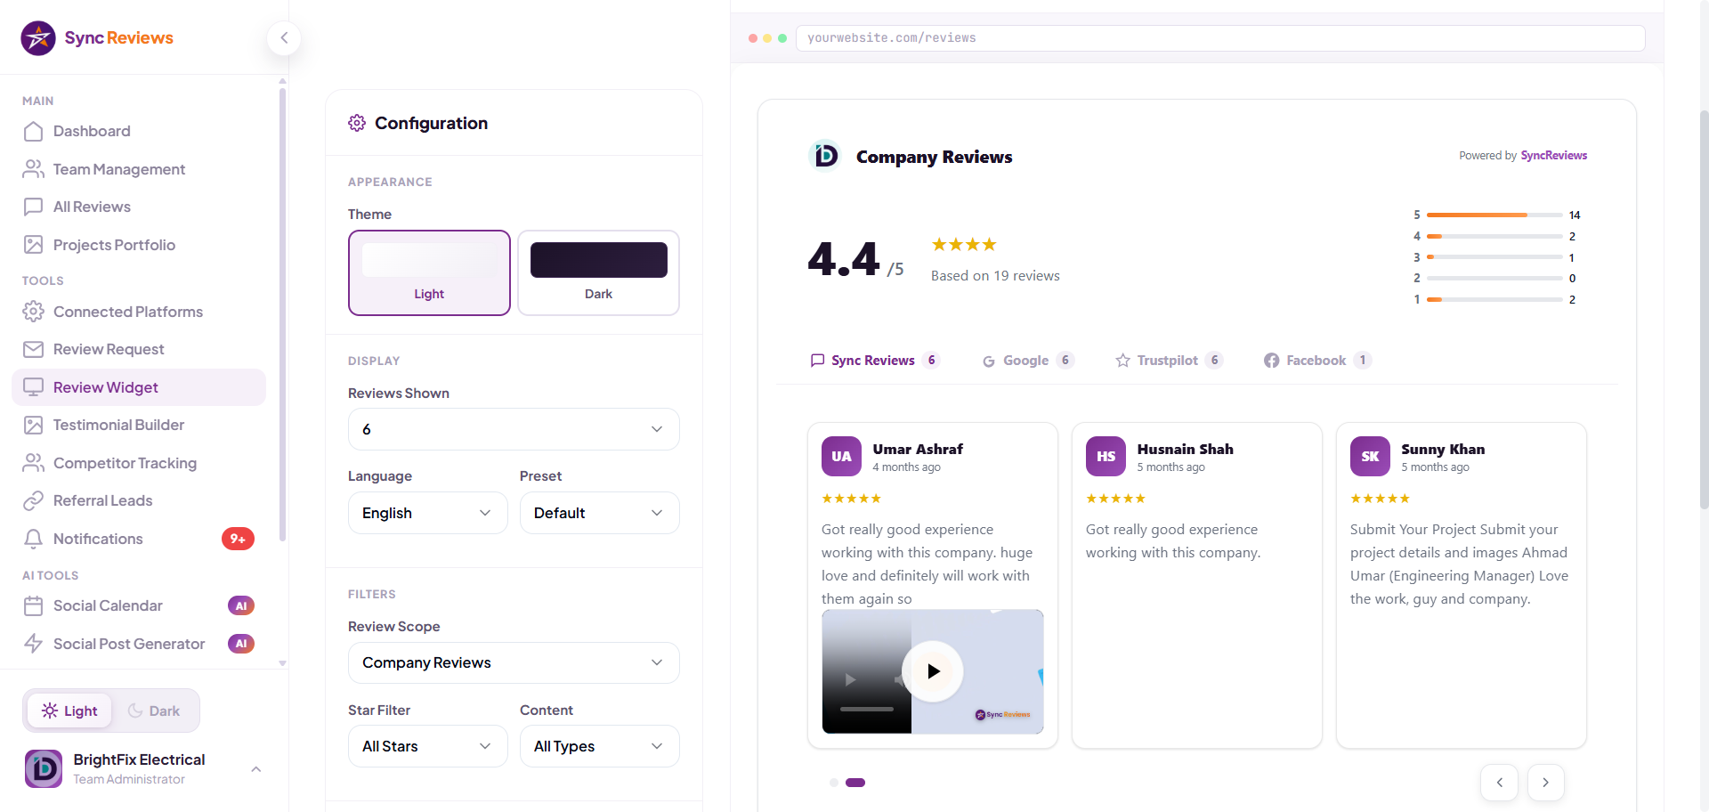The height and width of the screenshot is (812, 1709).
Task: Click the Configuration gear icon
Action: (357, 123)
